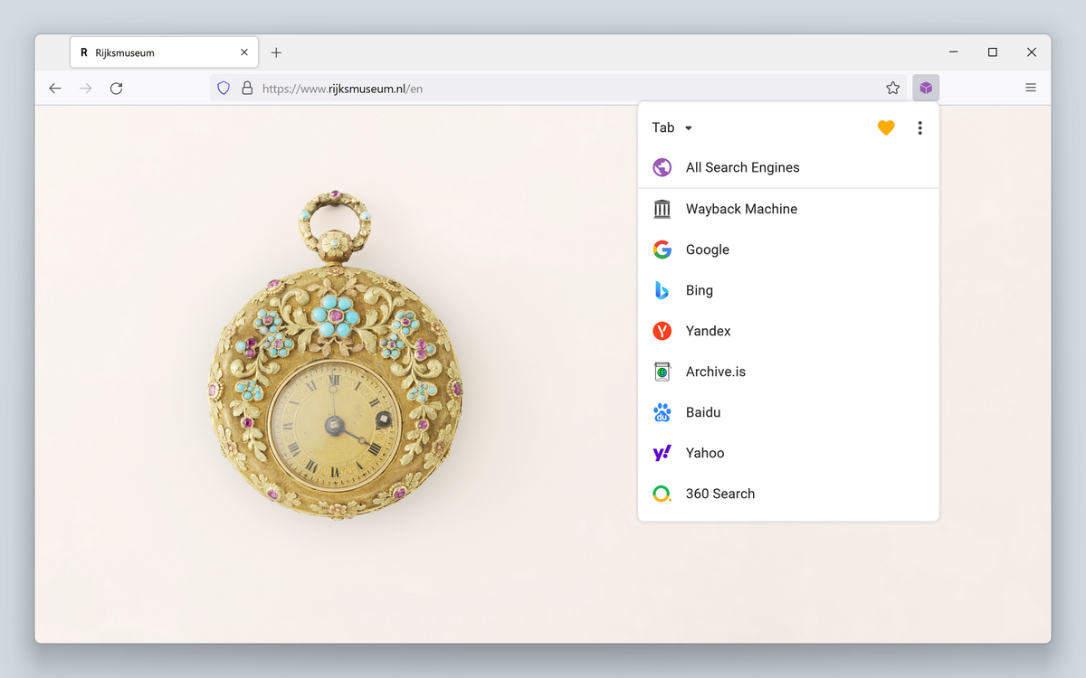Bookmark this page with the star icon
The height and width of the screenshot is (678, 1086).
point(893,88)
